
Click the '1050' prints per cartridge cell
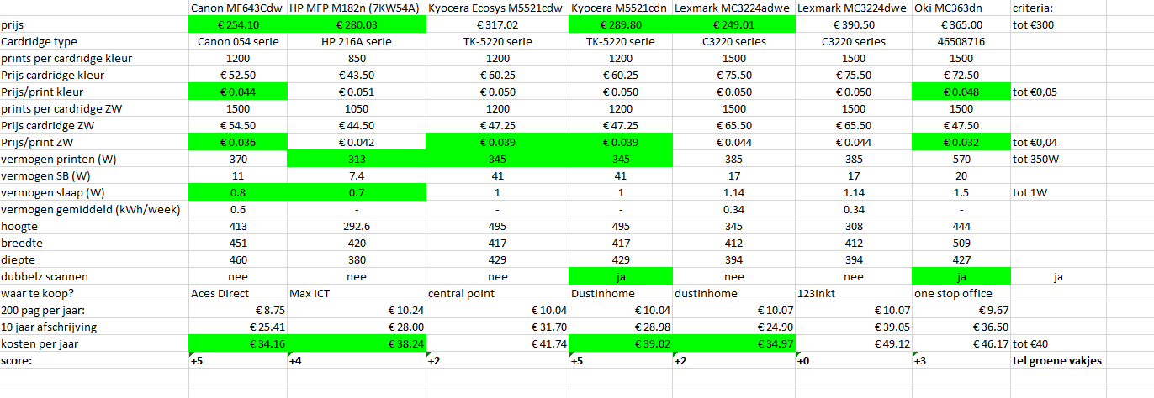[357, 109]
